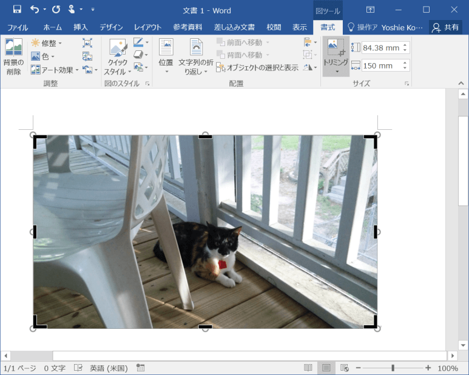Decrease shape width with down spinner
Screen dimensions: 469x375
[405, 68]
